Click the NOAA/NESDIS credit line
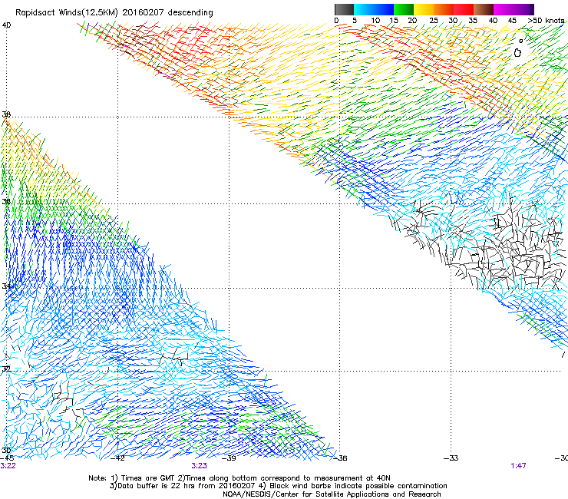The width and height of the screenshot is (568, 499). click(x=332, y=494)
